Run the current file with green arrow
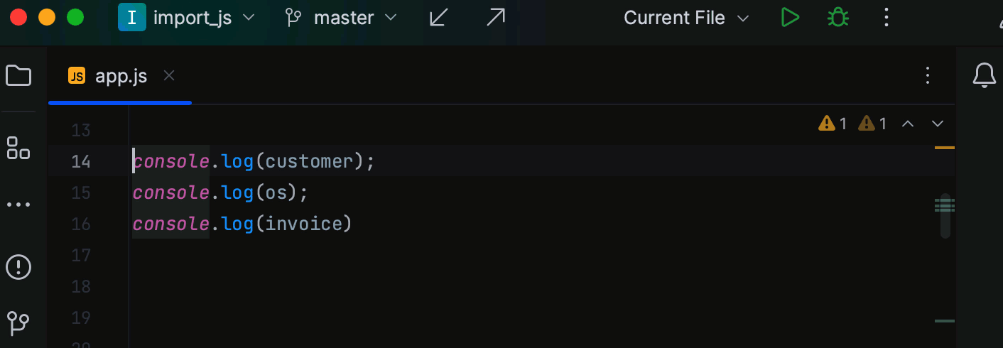The width and height of the screenshot is (1003, 348). point(790,18)
